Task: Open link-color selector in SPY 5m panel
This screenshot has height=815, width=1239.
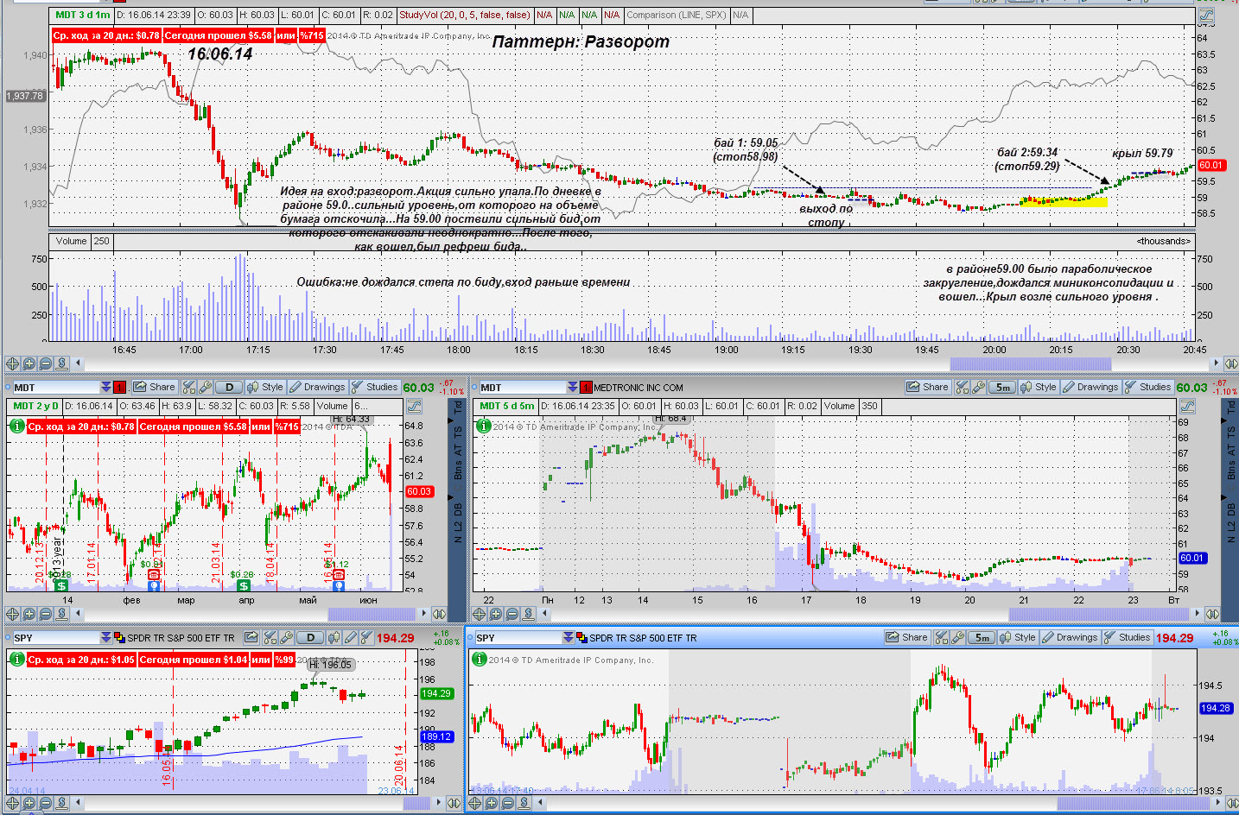Action: (581, 637)
